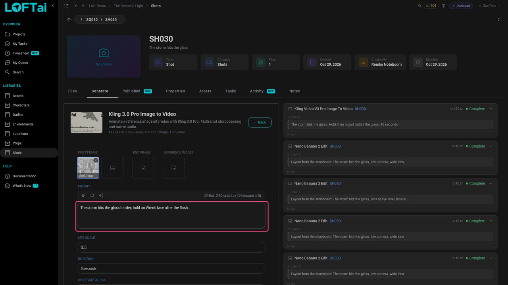The image size is (508, 285).
Task: Collapse the left sidebar with the chevron
Action: point(53,5)
